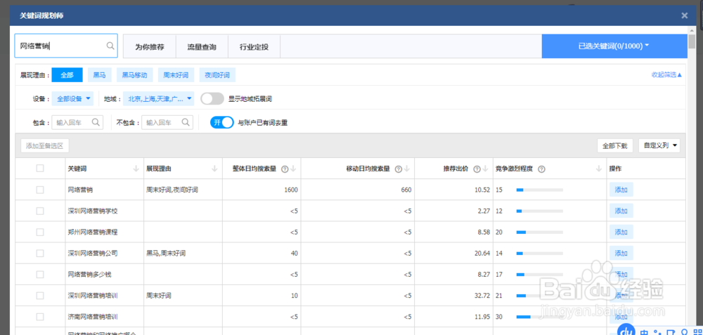
Task: Add the 深圳网络营销公司 keyword
Action: 621,253
